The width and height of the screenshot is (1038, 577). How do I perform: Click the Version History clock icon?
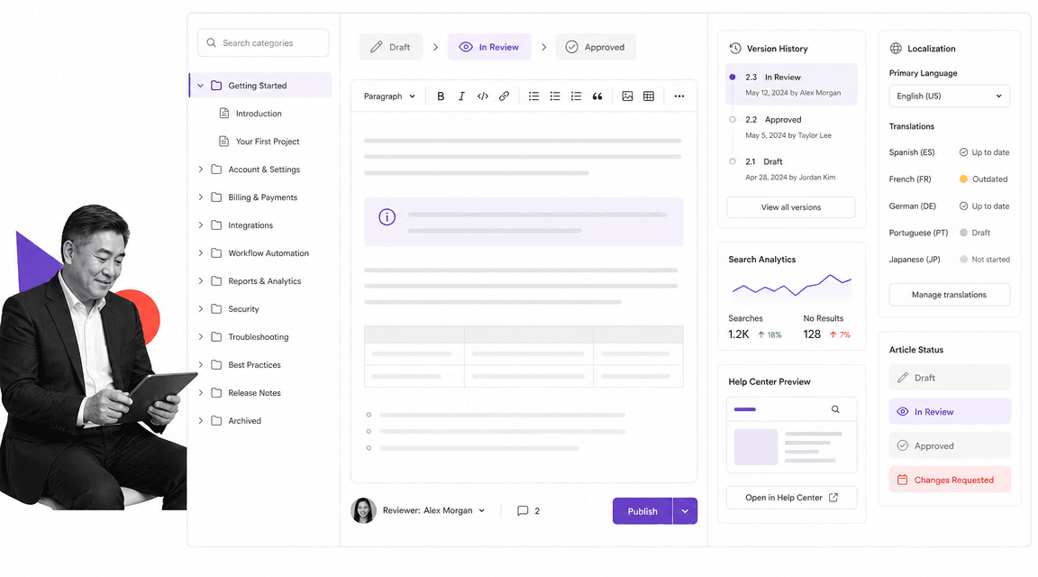(735, 49)
